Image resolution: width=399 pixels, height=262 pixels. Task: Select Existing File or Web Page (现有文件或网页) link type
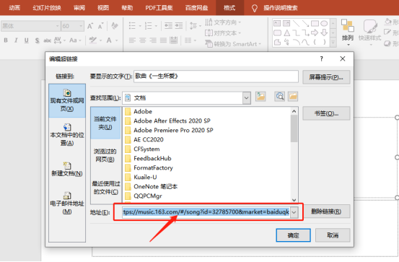click(x=67, y=100)
